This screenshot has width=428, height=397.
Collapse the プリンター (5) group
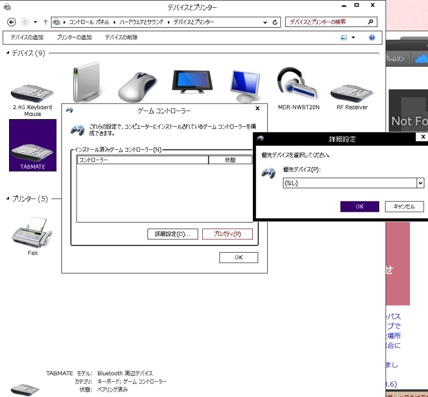(8, 198)
